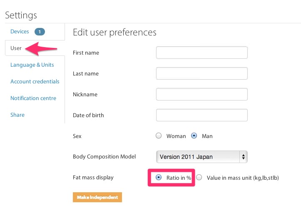Click the Devices count badge
Screen dimensions: 301x206
40,32
